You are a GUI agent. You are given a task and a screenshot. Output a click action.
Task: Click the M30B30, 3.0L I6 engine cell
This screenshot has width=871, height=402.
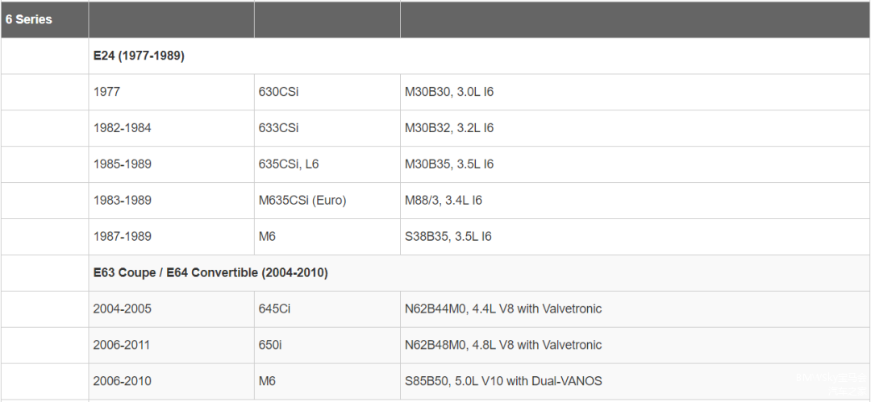coord(448,92)
